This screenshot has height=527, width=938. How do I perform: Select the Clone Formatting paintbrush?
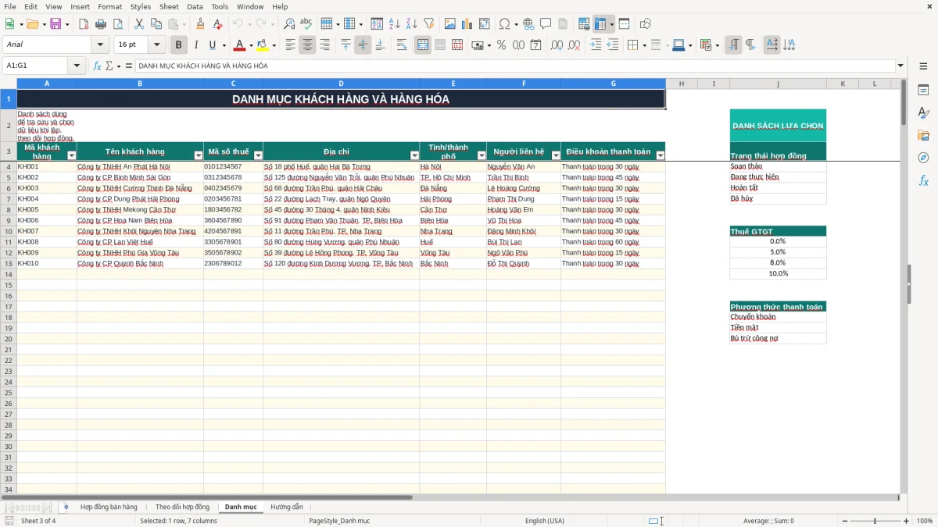coord(201,24)
